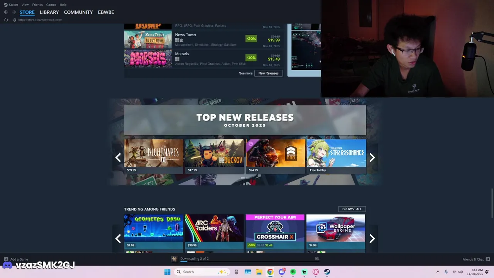494x278 pixels.
Task: Click the TOP NEW RELEASES October 2025 banner
Action: 245,120
